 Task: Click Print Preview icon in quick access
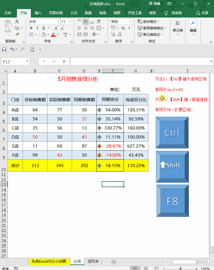[32, 49]
